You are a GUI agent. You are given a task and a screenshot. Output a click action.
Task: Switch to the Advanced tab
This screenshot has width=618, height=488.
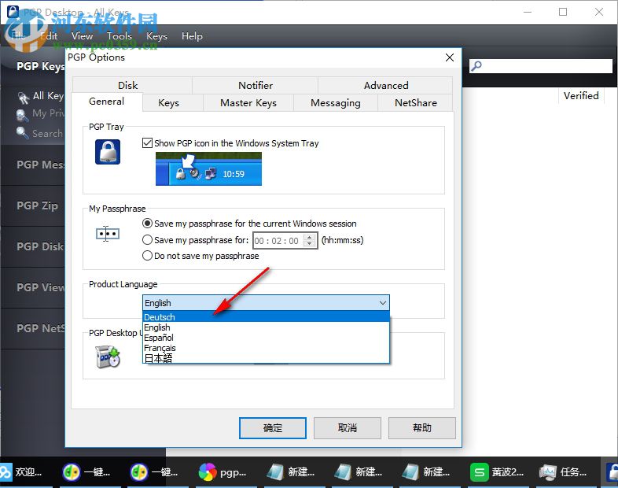(386, 85)
